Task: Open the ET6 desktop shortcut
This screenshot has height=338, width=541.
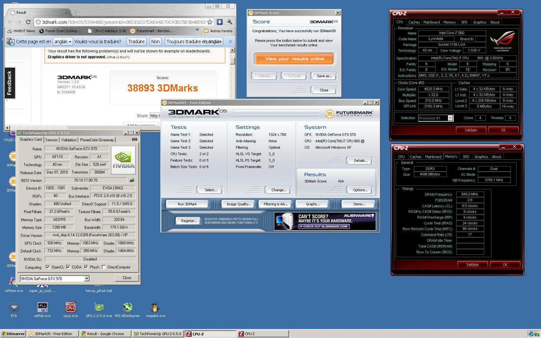Action: tap(14, 309)
